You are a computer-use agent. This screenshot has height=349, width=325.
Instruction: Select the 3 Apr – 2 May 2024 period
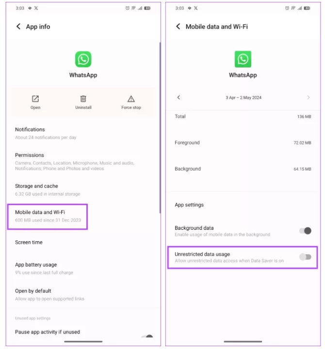pos(244,98)
